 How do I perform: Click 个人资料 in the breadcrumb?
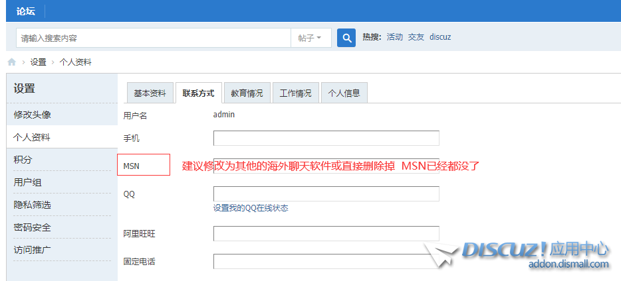pos(76,62)
